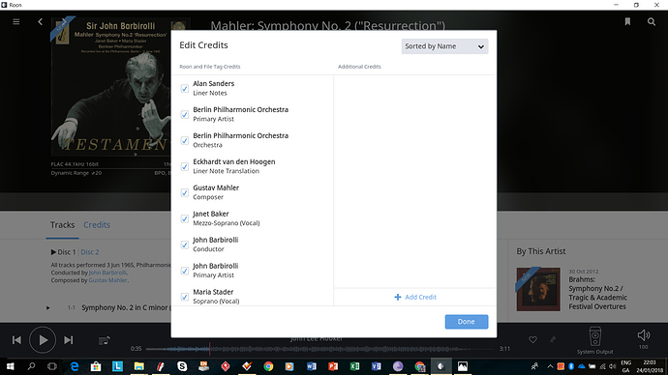Viewport: 668px width, 375px height.
Task: Click the Done button
Action: [x=467, y=322]
